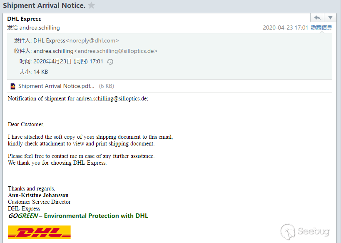This screenshot has height=243, width=341.
Task: Open Shipment Arrival Notice.pdf attachment
Action: 56,86
